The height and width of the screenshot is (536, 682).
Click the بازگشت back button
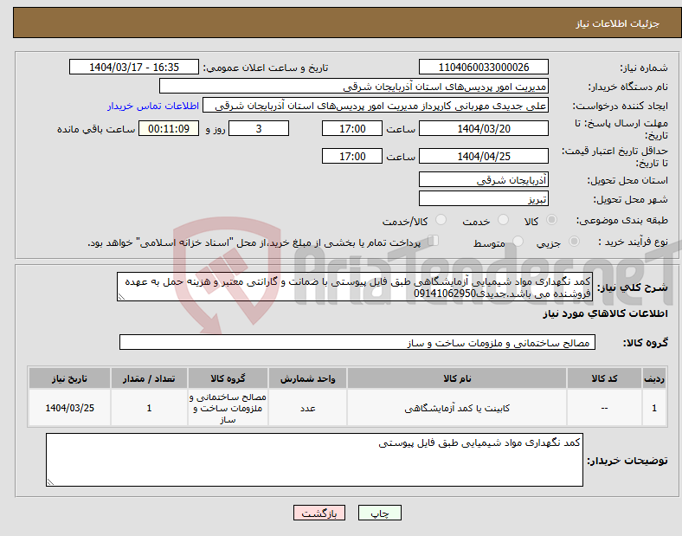[x=319, y=513]
